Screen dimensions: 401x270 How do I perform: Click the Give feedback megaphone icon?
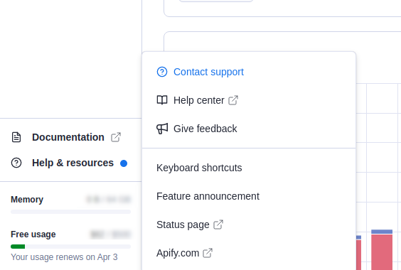(162, 129)
